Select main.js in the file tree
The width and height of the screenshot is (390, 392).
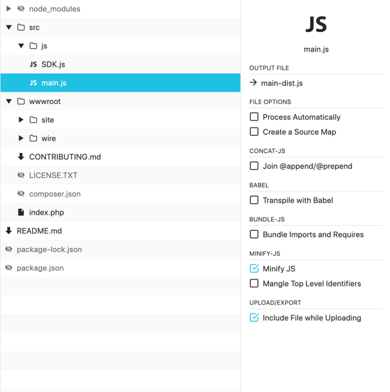tap(54, 83)
